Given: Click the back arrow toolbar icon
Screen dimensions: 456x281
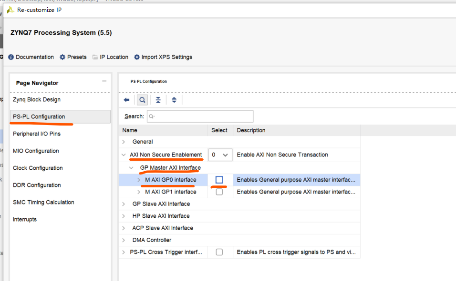Looking at the screenshot, I should coord(126,100).
